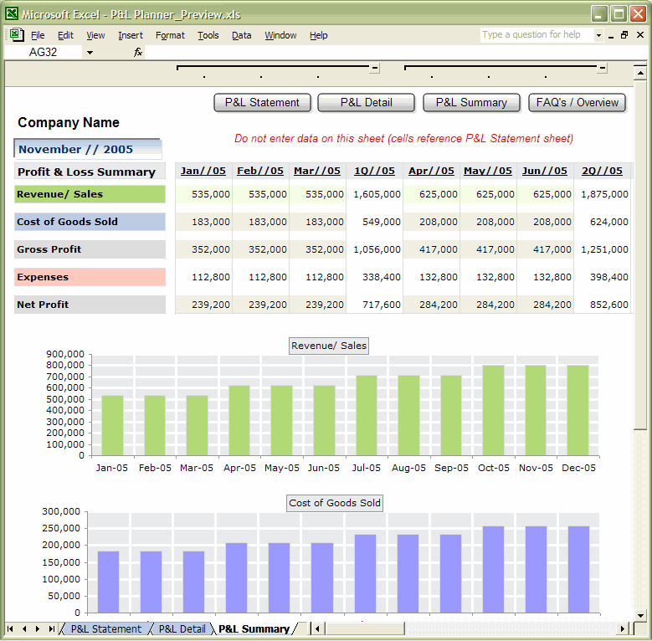Open the help question dropdown arrow
Viewport: 652px width, 641px height.
point(598,35)
